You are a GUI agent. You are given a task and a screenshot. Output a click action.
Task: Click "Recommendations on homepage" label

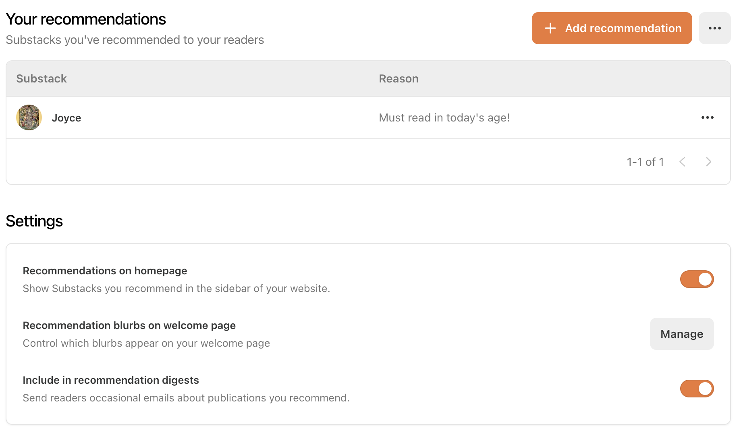tap(105, 271)
